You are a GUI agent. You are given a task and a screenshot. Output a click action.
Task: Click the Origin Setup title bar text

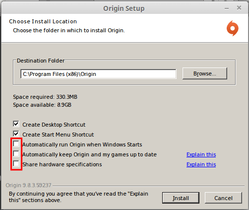point(124,8)
